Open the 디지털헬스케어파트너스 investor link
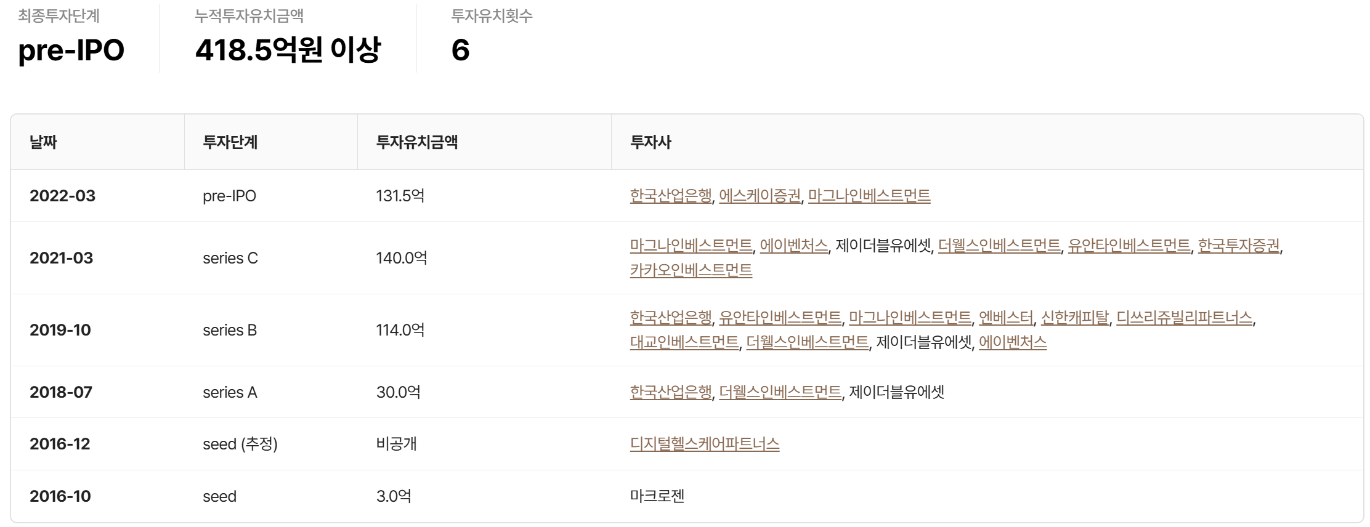 704,444
